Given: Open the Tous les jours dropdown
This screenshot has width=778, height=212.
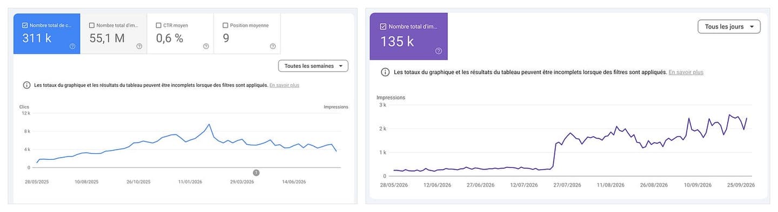Looking at the screenshot, I should coord(729,26).
